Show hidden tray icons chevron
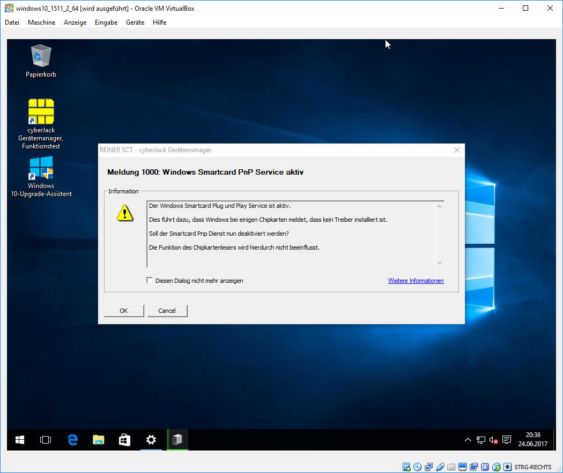Viewport: 563px width, 473px height. (x=468, y=440)
